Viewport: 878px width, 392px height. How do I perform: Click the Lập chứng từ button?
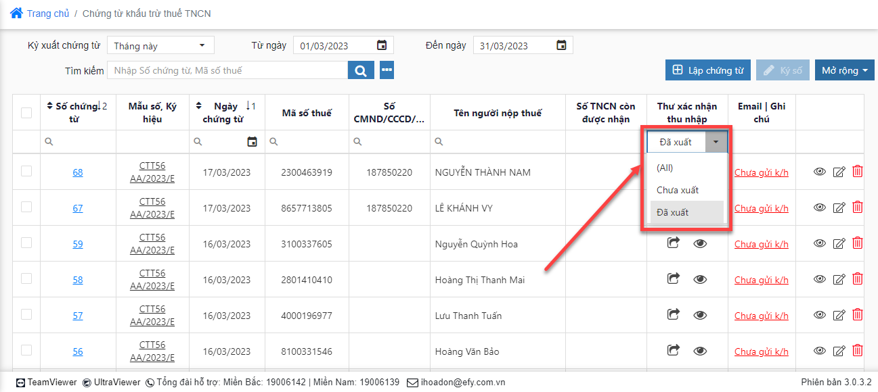coord(707,70)
